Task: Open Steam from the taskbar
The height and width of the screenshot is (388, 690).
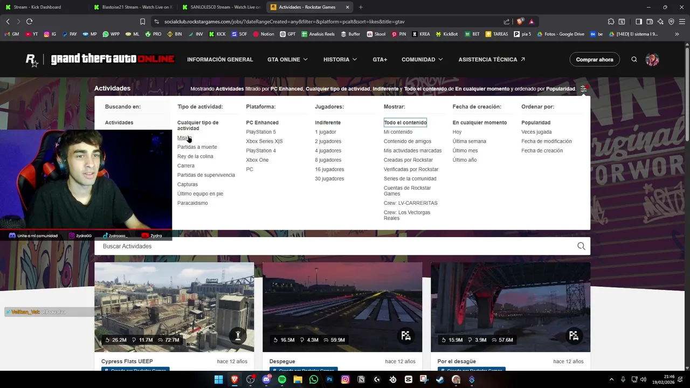Action: 440,379
